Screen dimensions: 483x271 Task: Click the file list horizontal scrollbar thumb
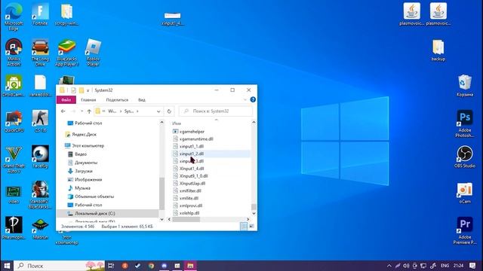tap(186, 219)
